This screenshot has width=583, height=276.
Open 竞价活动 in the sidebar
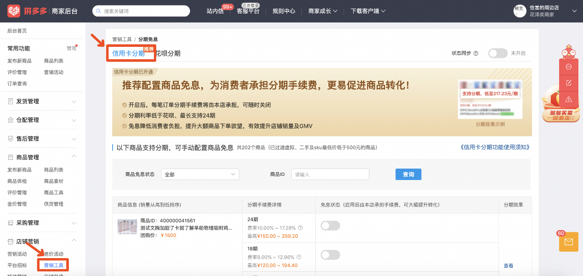(54, 254)
